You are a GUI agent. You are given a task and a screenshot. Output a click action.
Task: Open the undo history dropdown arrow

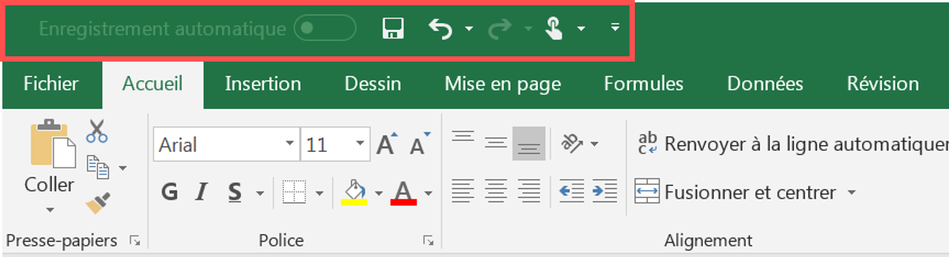(469, 28)
